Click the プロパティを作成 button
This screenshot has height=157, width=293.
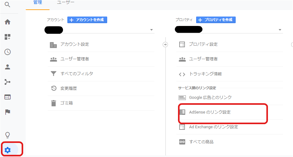pos(216,20)
